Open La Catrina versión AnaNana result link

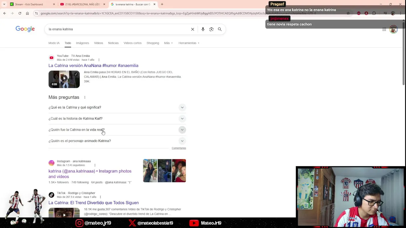tap(93, 66)
